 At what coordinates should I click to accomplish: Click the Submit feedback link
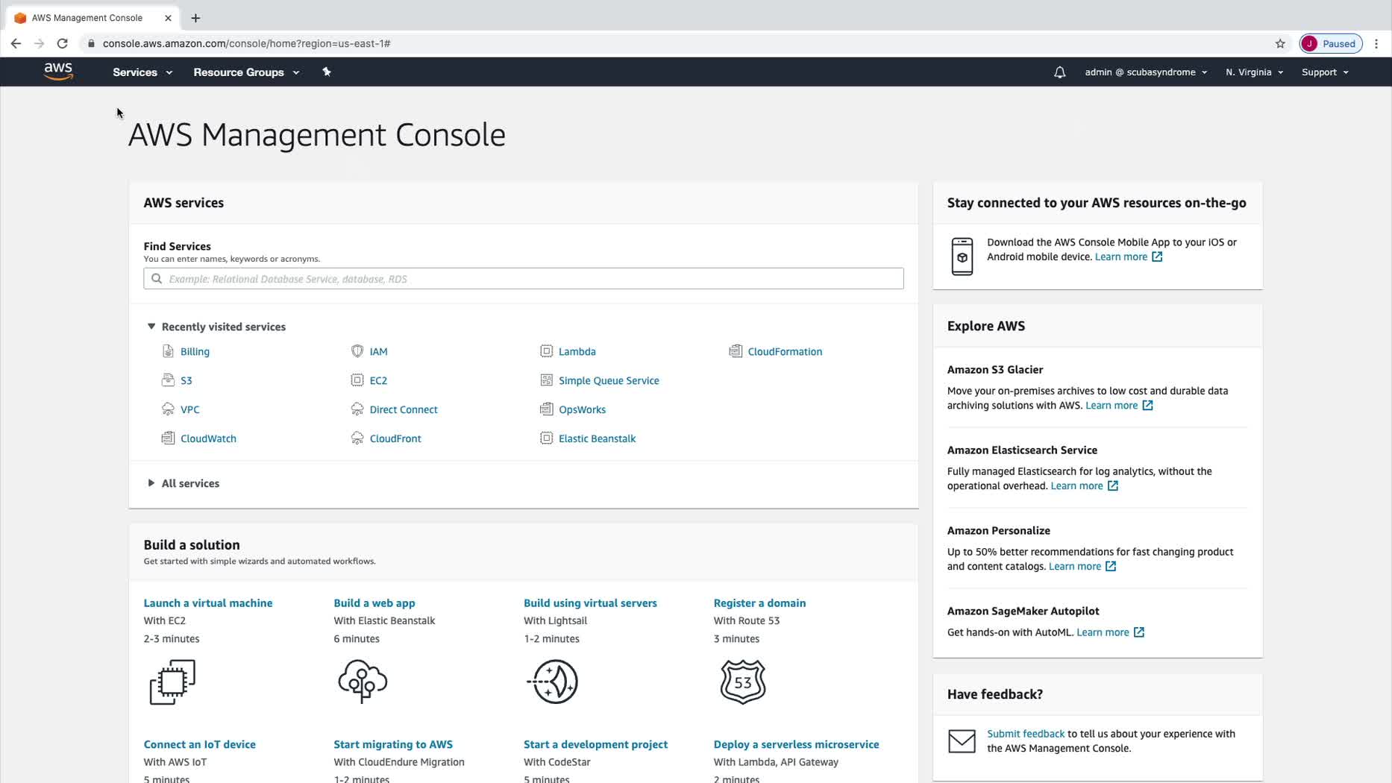1026,734
